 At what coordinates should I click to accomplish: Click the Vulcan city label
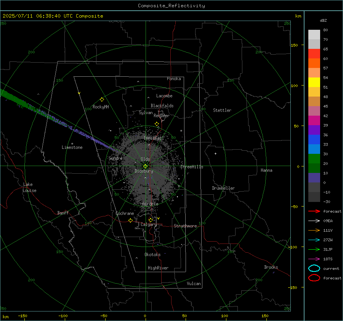[x=194, y=284]
